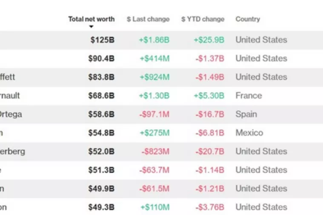This screenshot has height=215, width=323.
Task: Click the -$20.7B YTD change value
Action: pos(210,152)
